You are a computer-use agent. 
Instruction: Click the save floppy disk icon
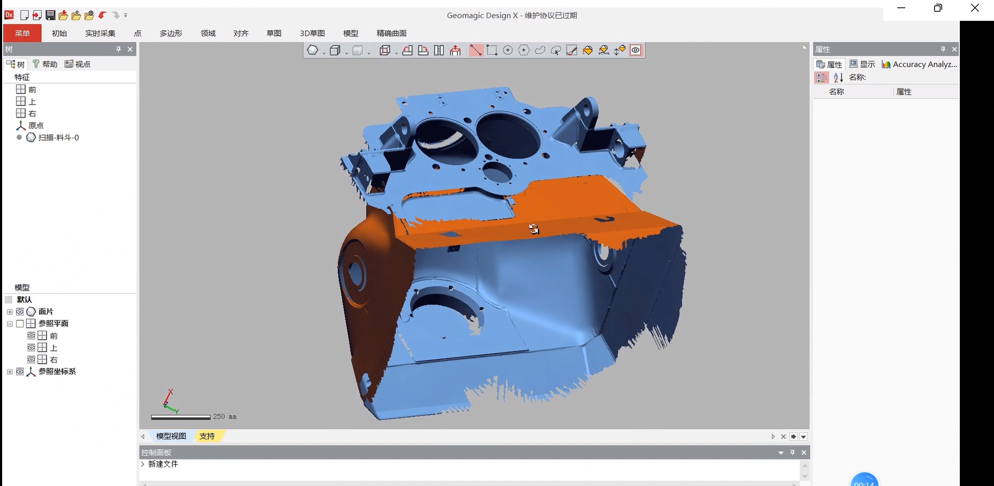[x=50, y=15]
